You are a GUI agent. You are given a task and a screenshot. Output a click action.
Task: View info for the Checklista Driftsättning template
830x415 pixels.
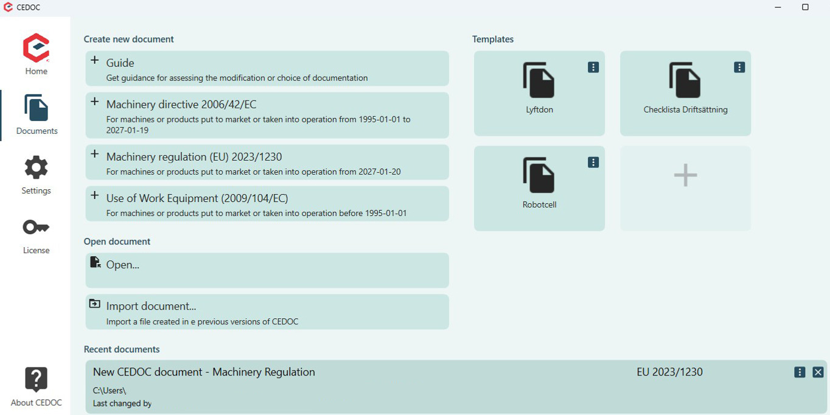(739, 67)
